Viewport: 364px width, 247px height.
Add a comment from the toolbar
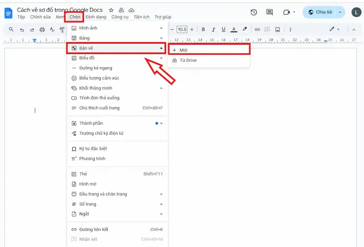(x=267, y=30)
